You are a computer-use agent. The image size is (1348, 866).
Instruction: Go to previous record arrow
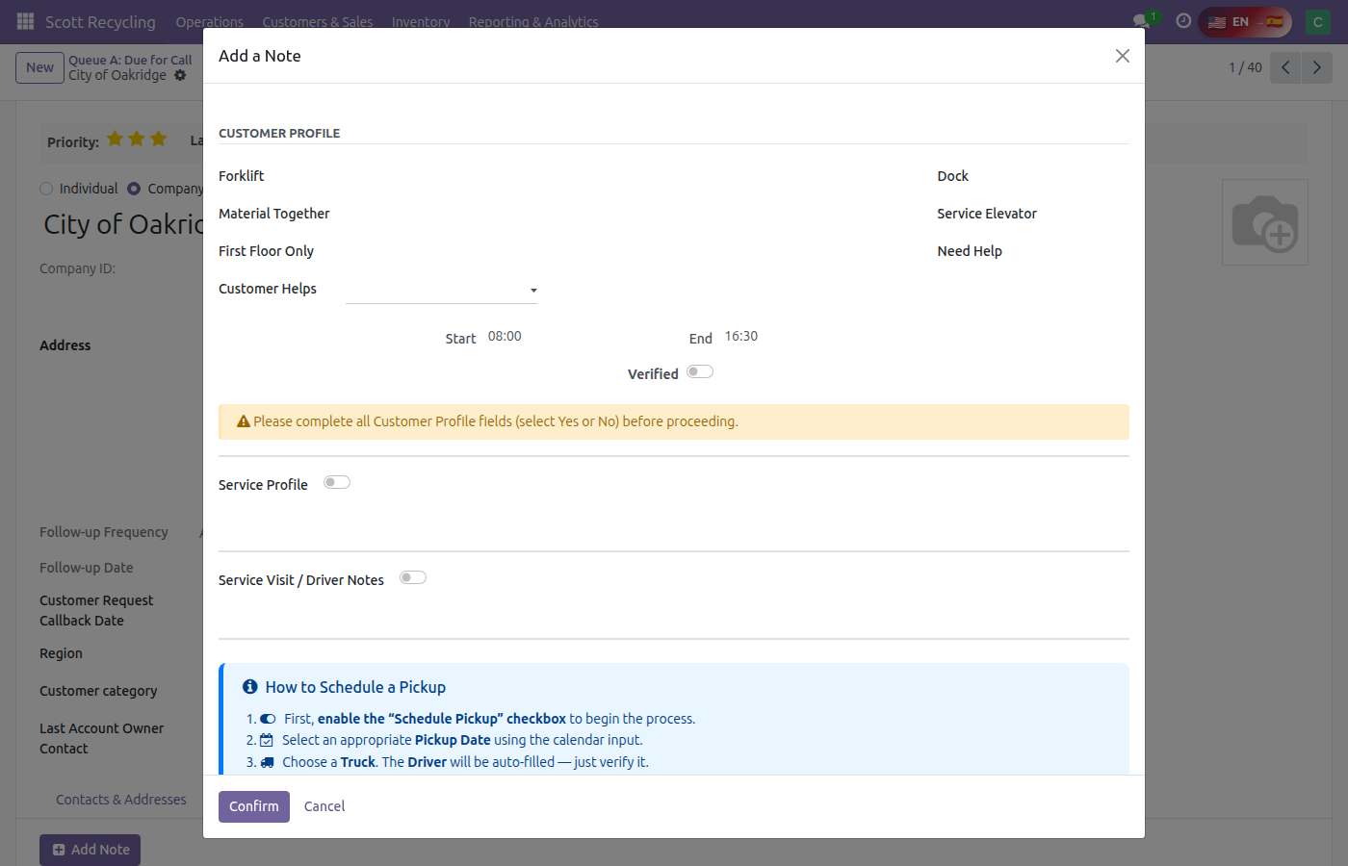[1285, 67]
